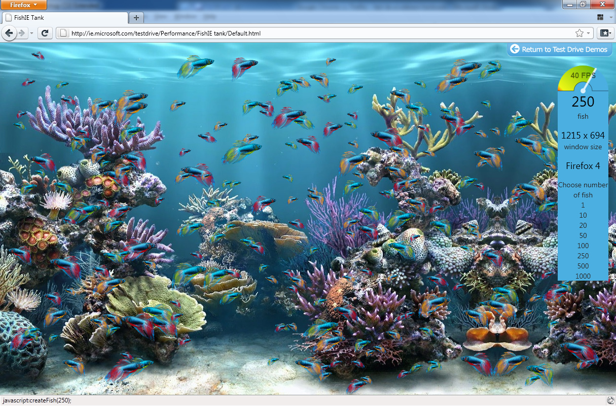Screen dimensions: 616x406
Task: Select 50 fish from the list
Action: coord(583,235)
